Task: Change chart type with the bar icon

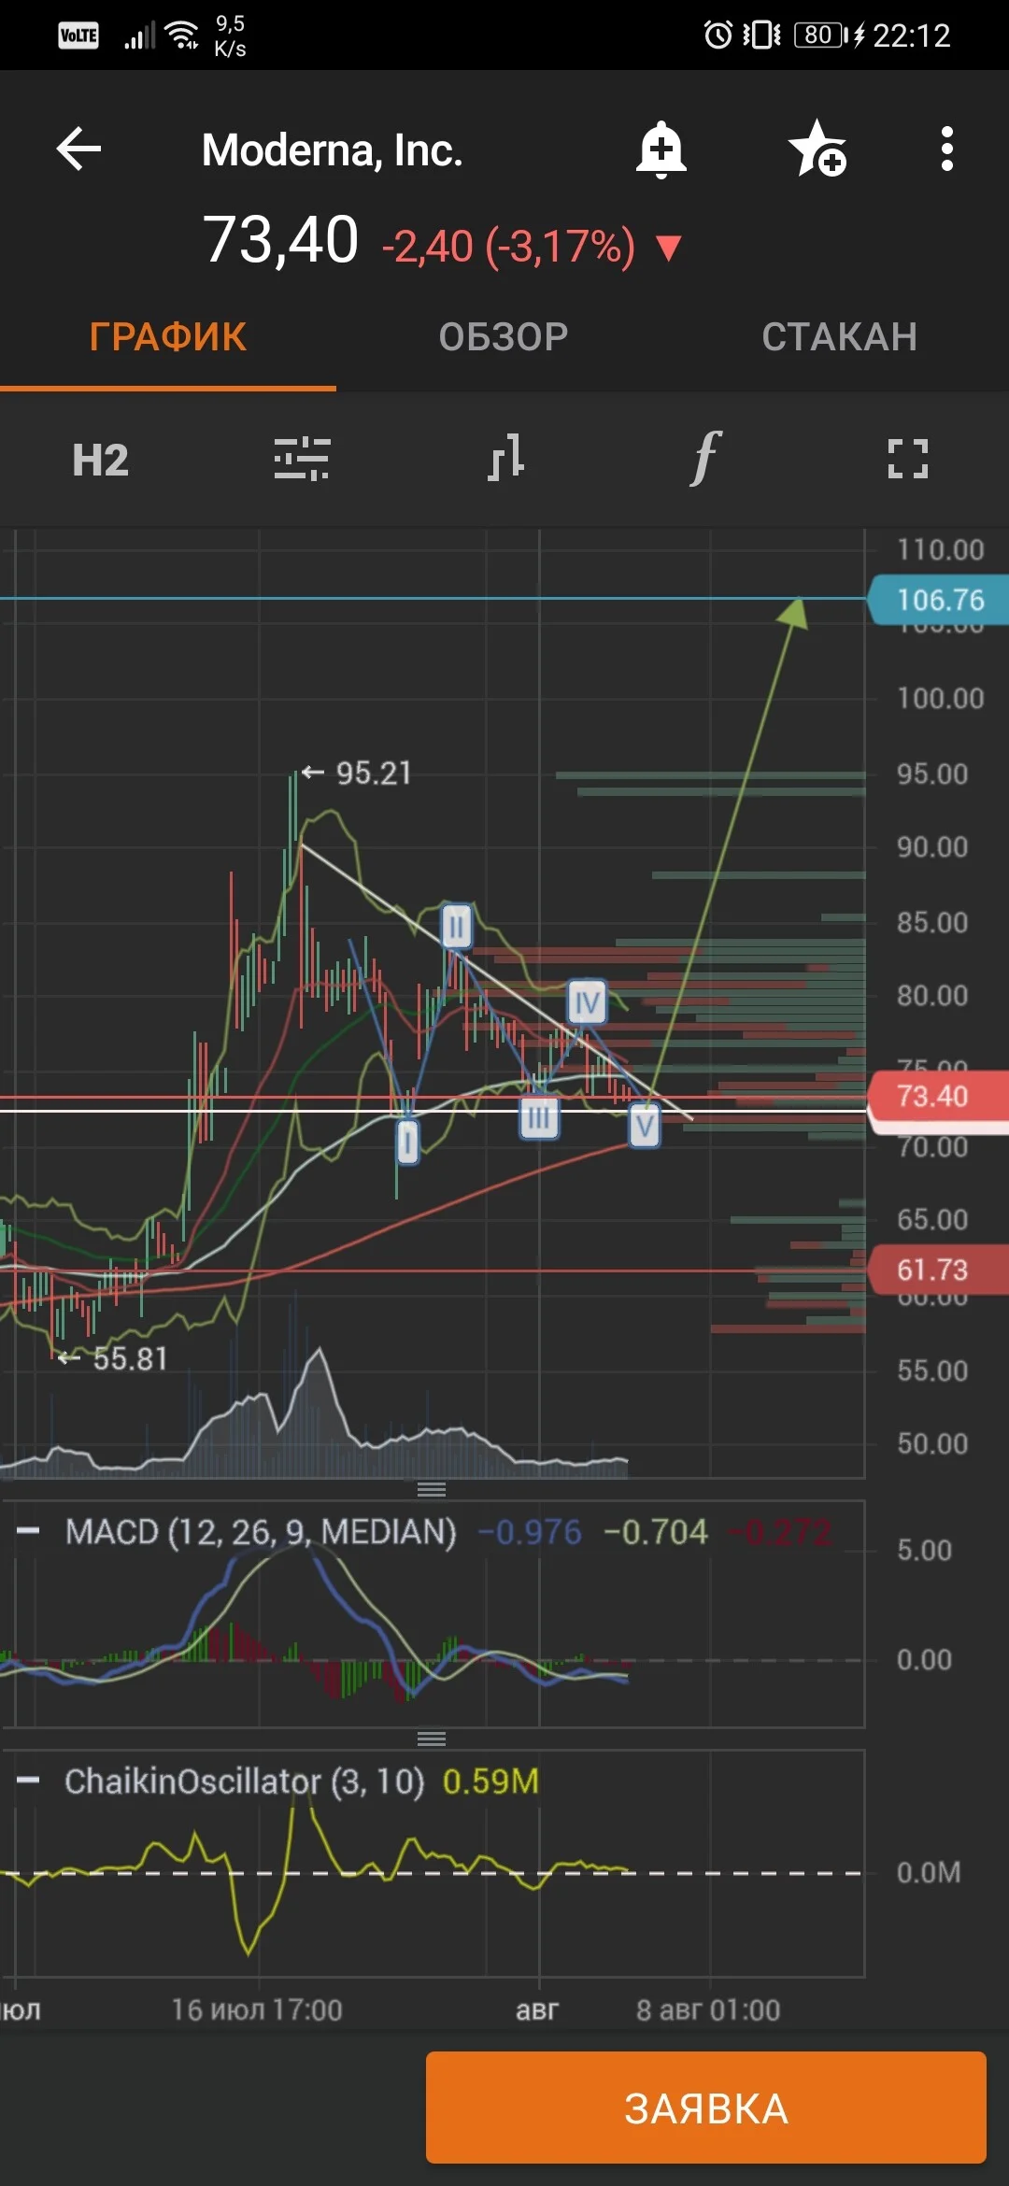Action: pyautogui.click(x=504, y=459)
